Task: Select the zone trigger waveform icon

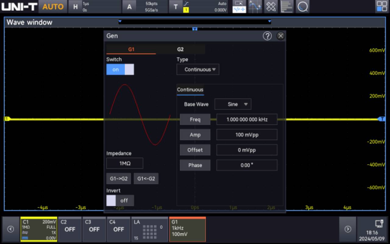Action: click(x=239, y=6)
